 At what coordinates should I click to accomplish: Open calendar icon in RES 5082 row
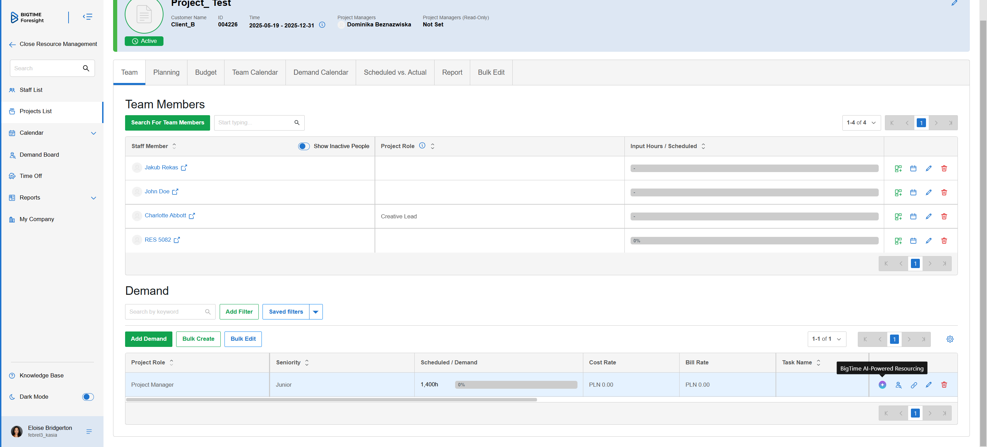pyautogui.click(x=913, y=241)
